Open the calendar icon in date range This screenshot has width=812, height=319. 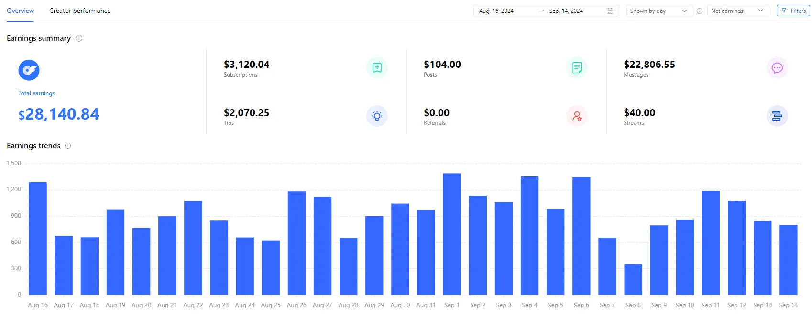pyautogui.click(x=610, y=11)
